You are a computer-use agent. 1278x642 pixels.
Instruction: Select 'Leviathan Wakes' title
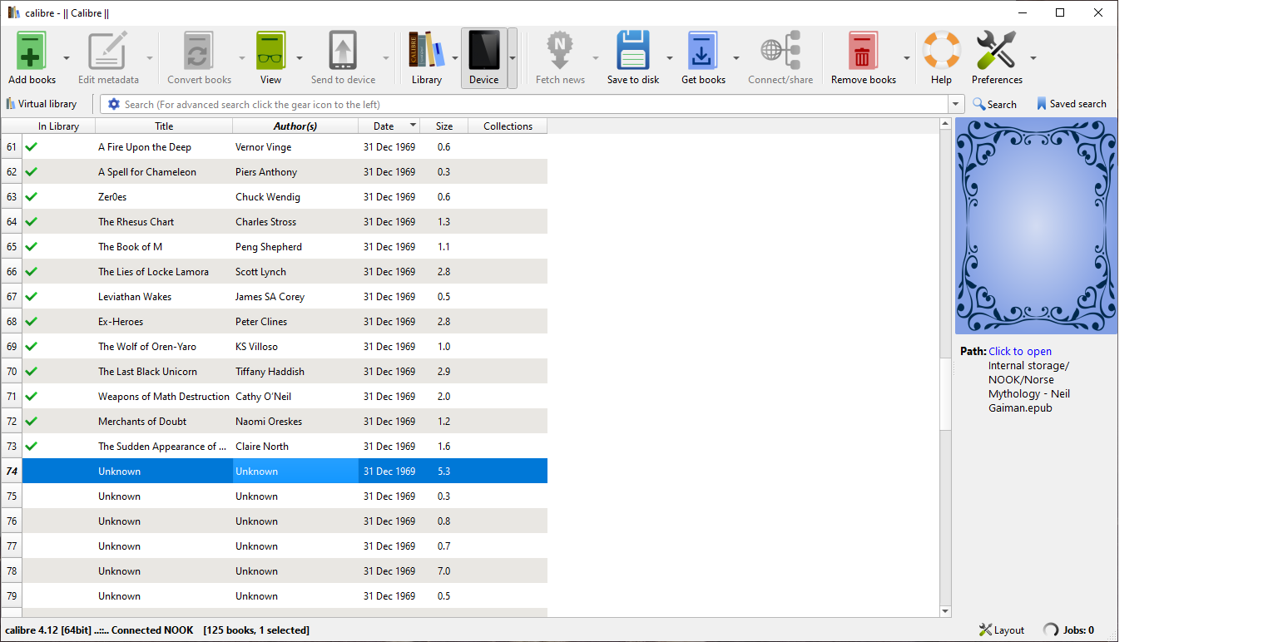tap(135, 297)
